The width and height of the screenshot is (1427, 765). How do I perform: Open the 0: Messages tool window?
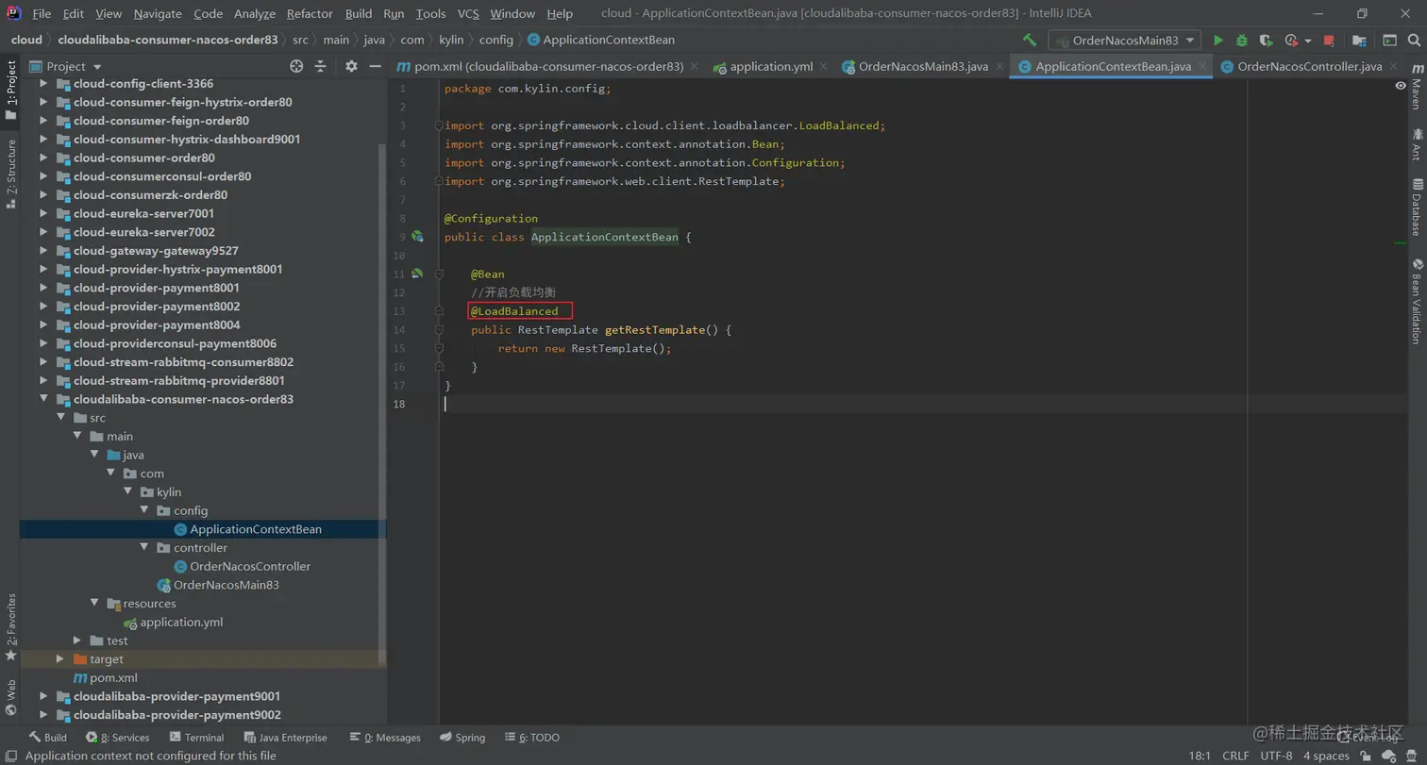[x=385, y=738]
